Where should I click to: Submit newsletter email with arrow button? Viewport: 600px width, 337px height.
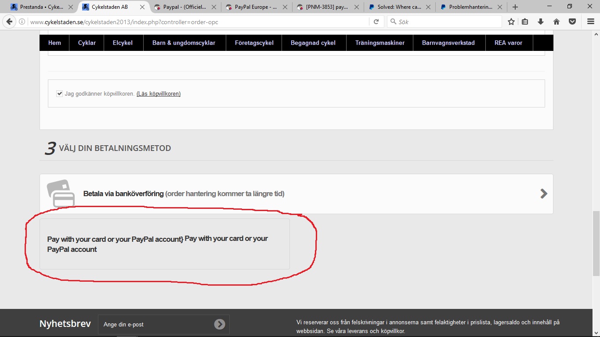click(220, 324)
